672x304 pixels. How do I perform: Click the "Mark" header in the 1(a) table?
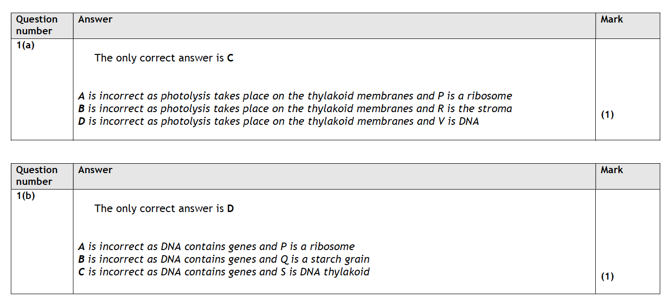611,19
